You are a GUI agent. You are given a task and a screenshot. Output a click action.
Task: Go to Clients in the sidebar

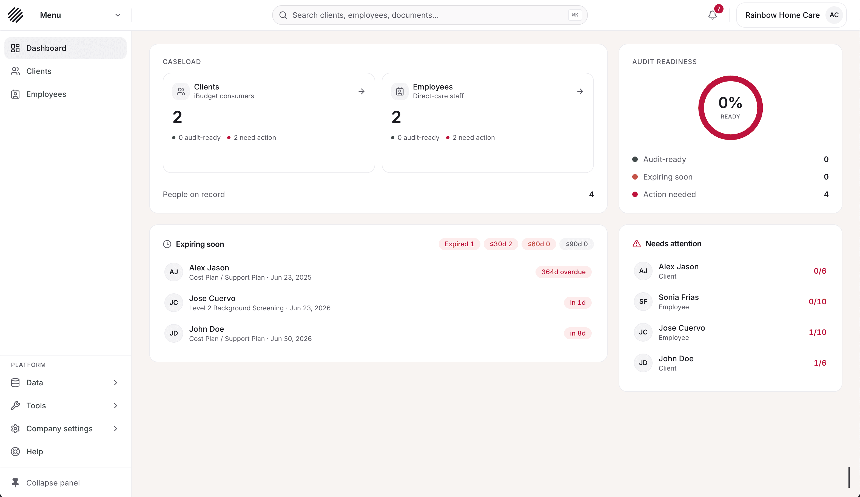point(66,71)
